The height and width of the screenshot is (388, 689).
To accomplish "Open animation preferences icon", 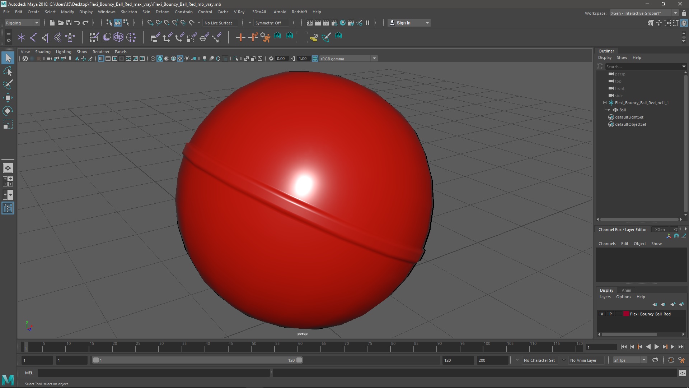I will pos(681,360).
